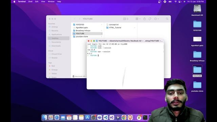Open Microsoft Teams from Dock
This screenshot has width=217, height=122.
[x=99, y=118]
